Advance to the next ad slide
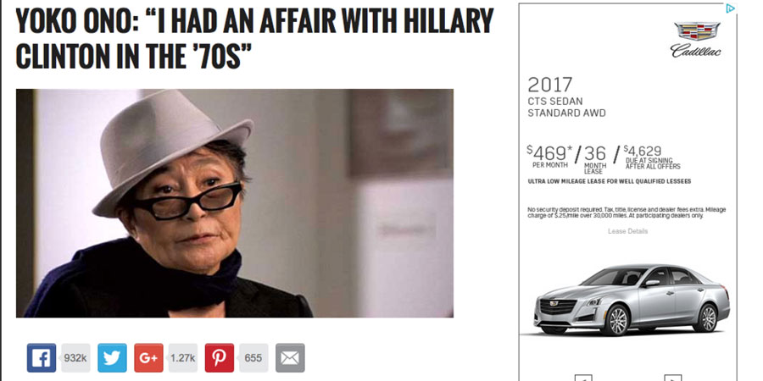The image size is (763, 381). [672, 378]
